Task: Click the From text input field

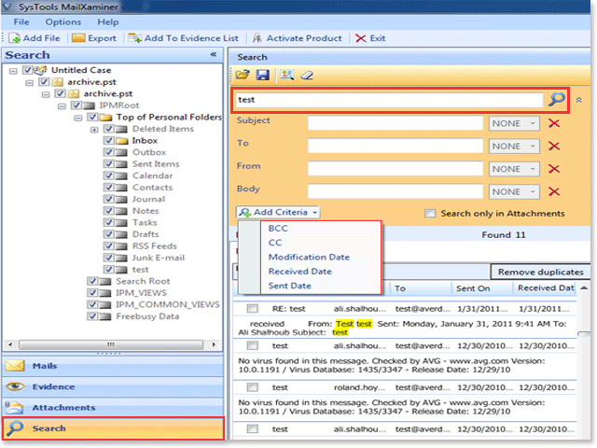Action: click(x=396, y=168)
